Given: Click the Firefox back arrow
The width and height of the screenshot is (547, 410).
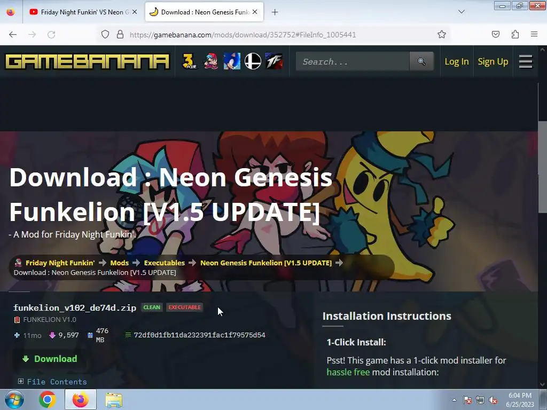Looking at the screenshot, I should [13, 34].
